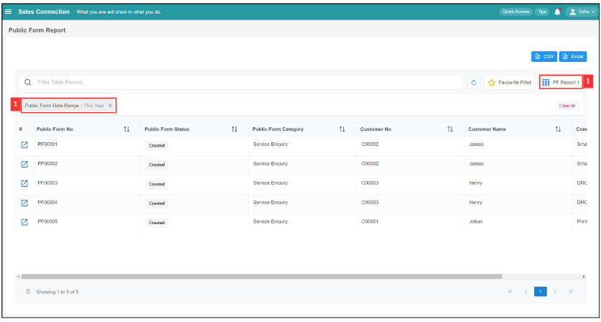Image resolution: width=601 pixels, height=322 pixels.
Task: Click customer name James in PF00001 row
Action: coord(477,144)
